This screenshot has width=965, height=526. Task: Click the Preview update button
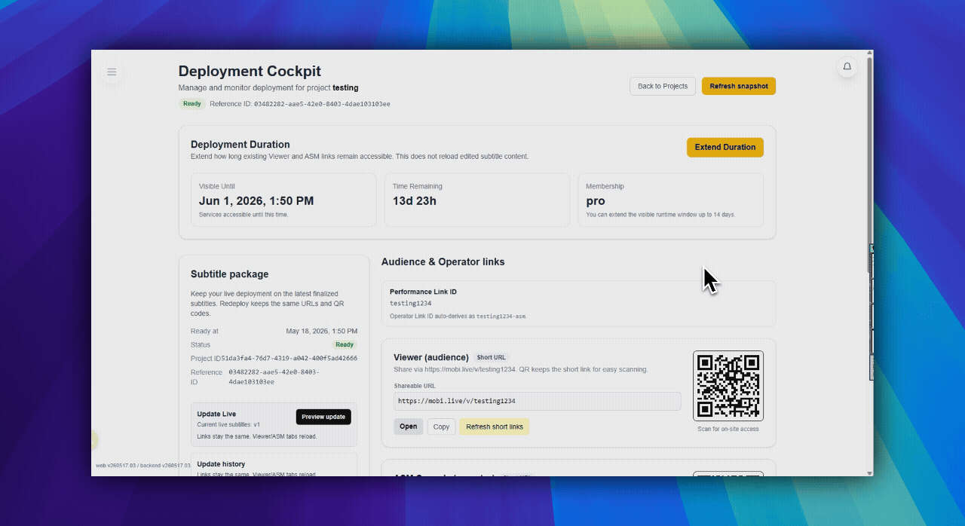tap(323, 417)
